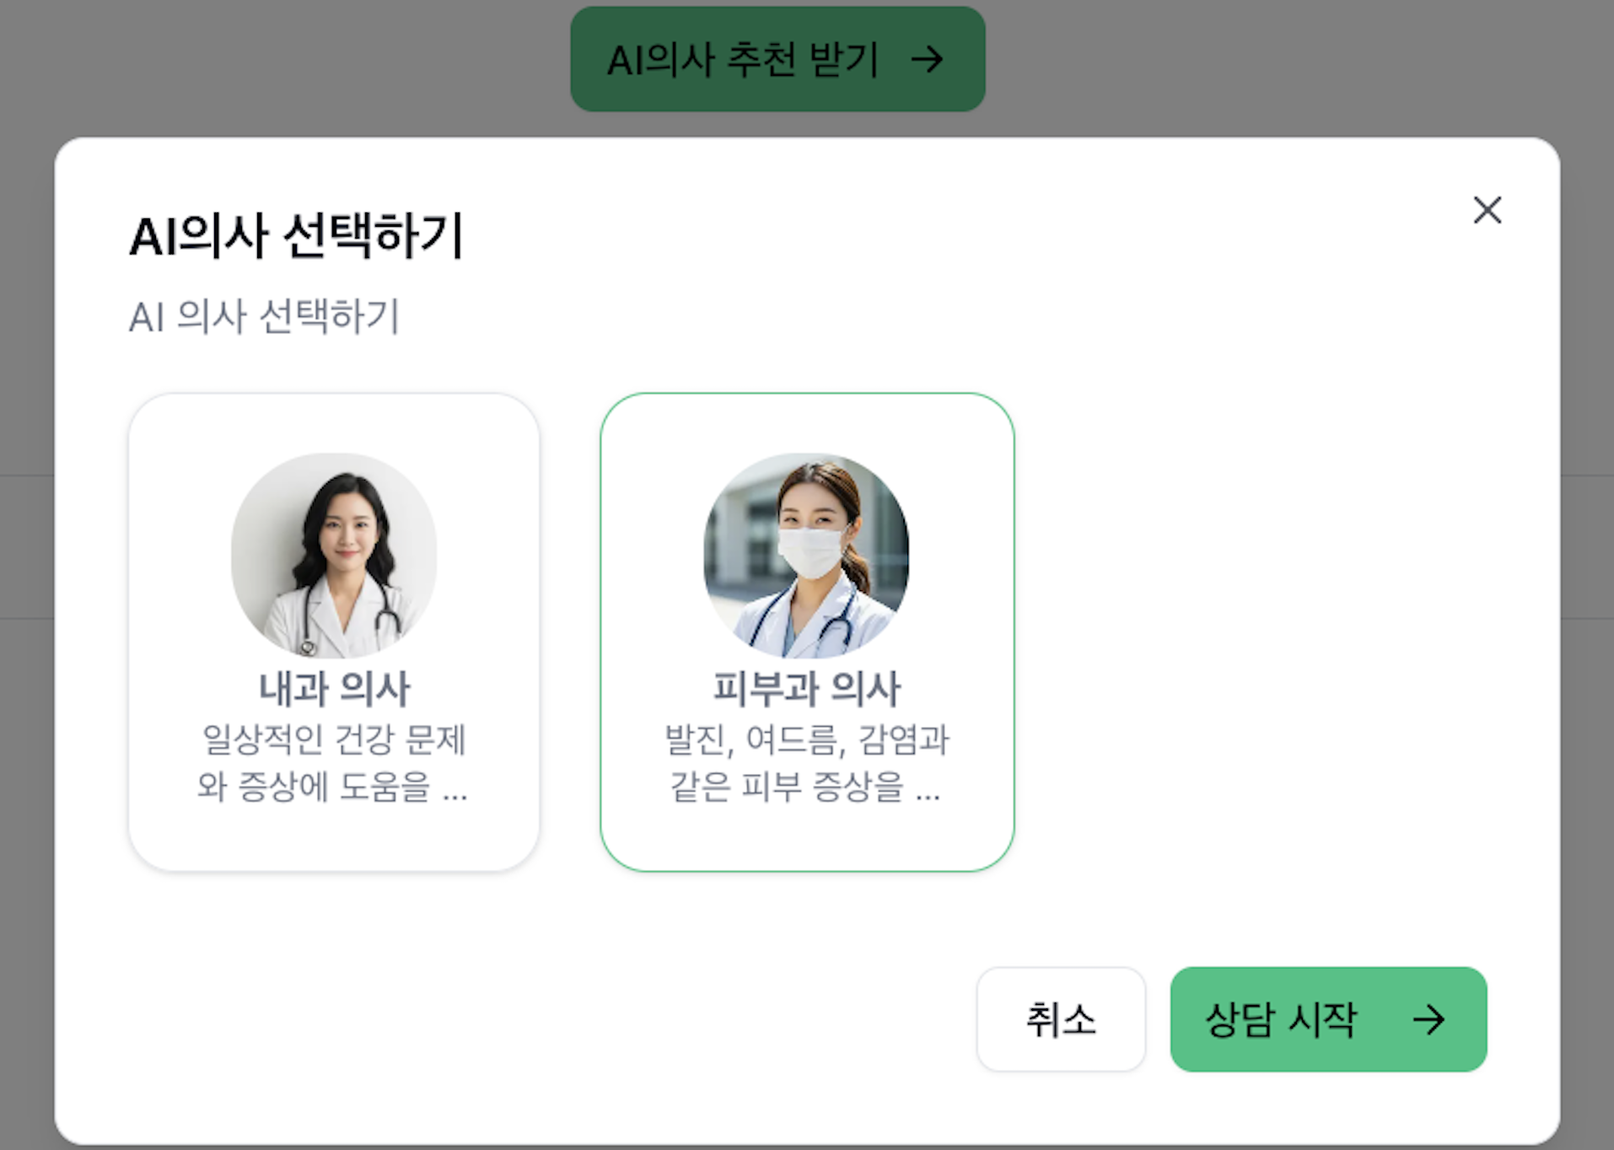Click description text 발진, 여드름, 감염과

tap(807, 740)
